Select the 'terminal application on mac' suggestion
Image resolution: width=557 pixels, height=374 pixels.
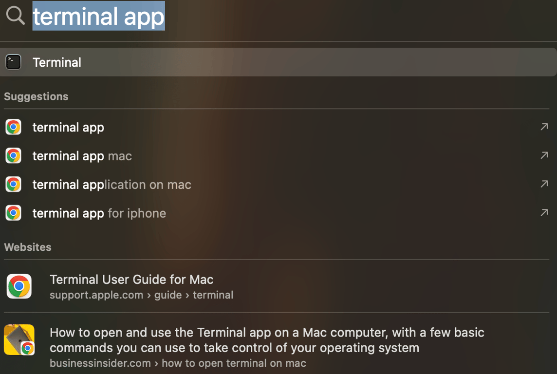(x=111, y=184)
